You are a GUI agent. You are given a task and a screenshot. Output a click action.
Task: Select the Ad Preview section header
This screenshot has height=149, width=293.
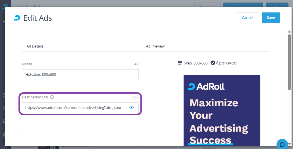pyautogui.click(x=155, y=46)
